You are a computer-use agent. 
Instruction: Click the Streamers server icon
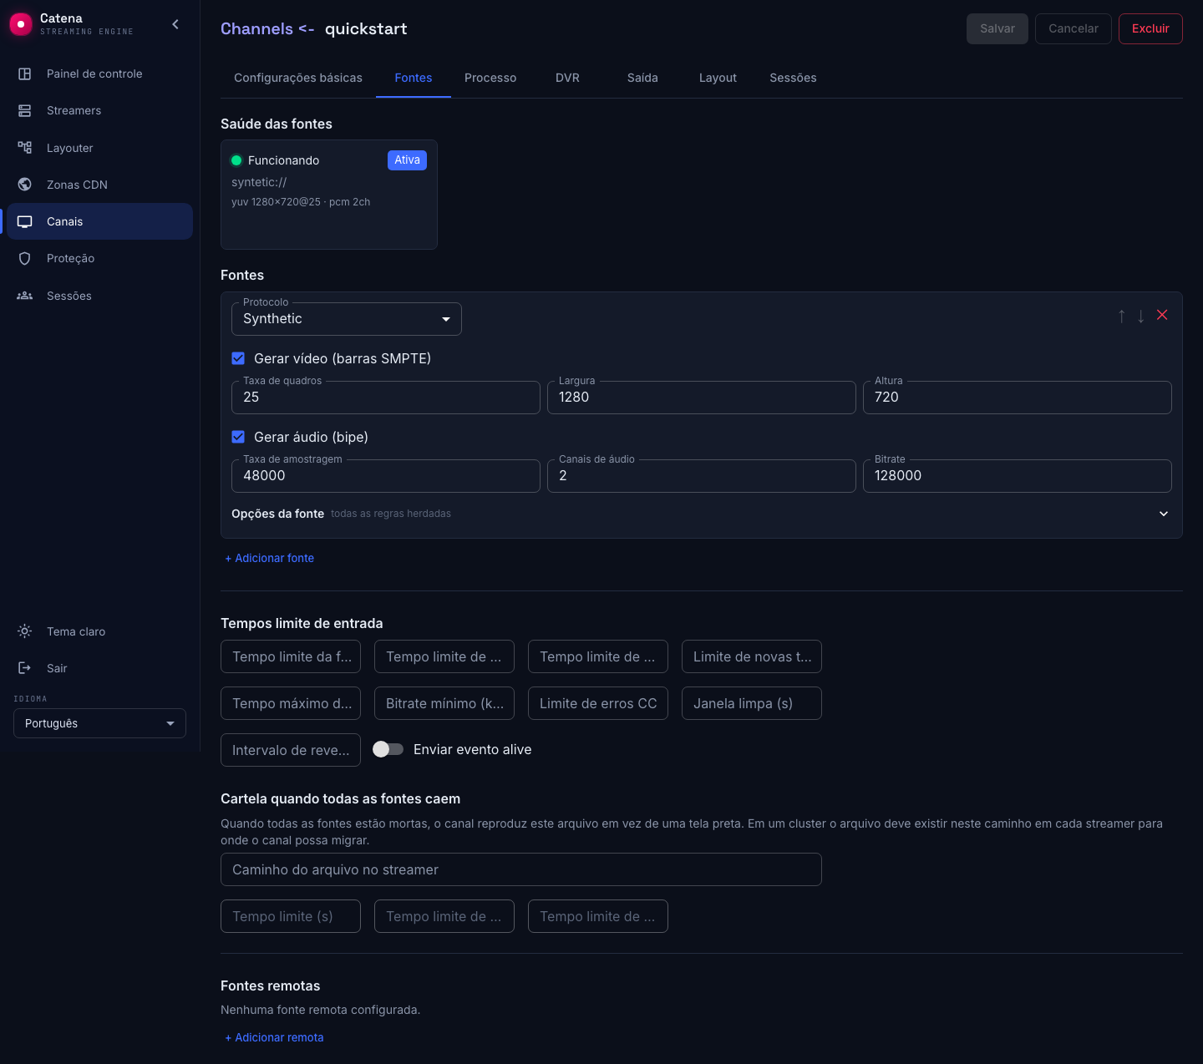click(x=25, y=110)
